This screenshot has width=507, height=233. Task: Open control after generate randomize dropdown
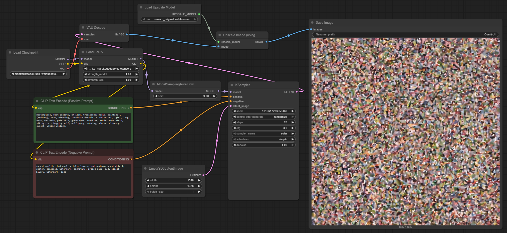coord(263,117)
